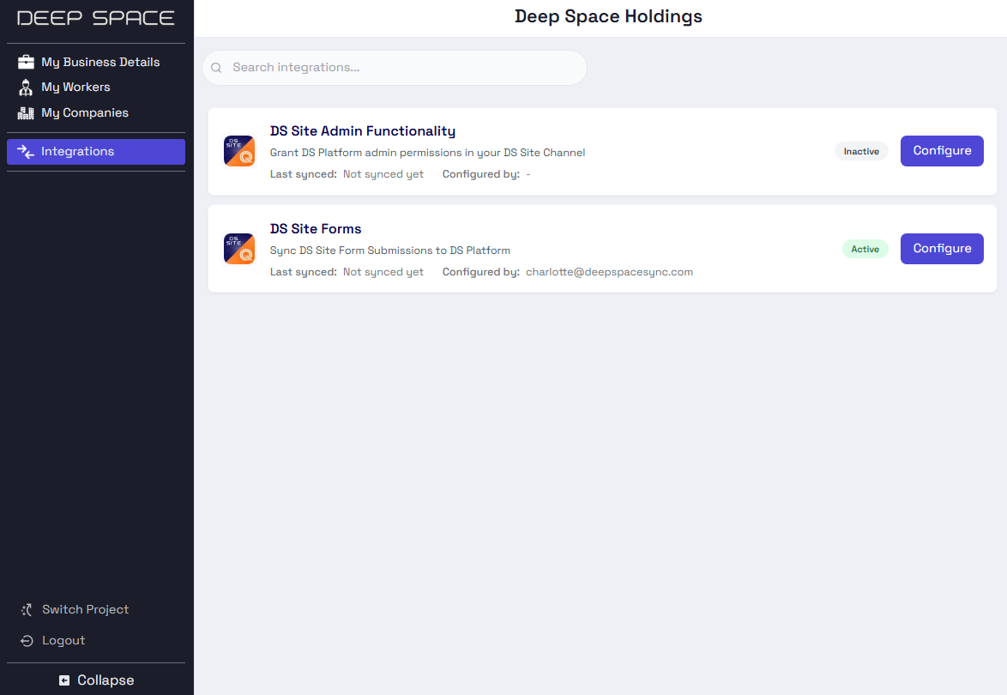This screenshot has height=695, width=1007.
Task: Configure DS Site Admin Functionality
Action: tap(942, 151)
